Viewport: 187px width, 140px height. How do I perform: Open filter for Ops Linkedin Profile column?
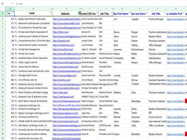[x=184, y=13]
